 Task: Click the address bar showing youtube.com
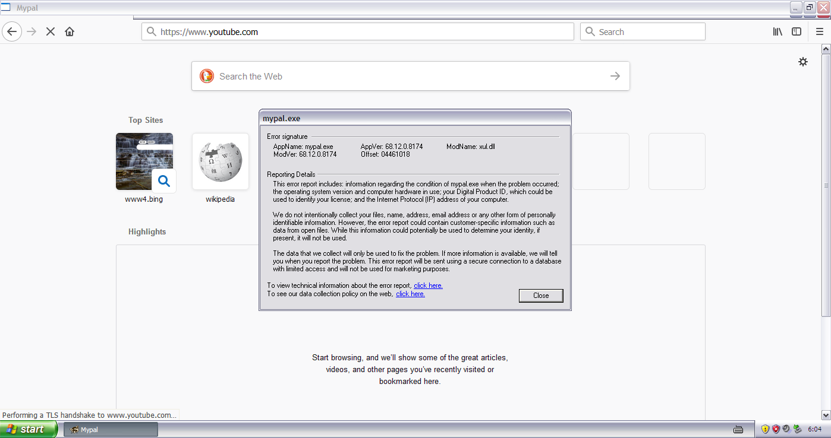point(357,31)
